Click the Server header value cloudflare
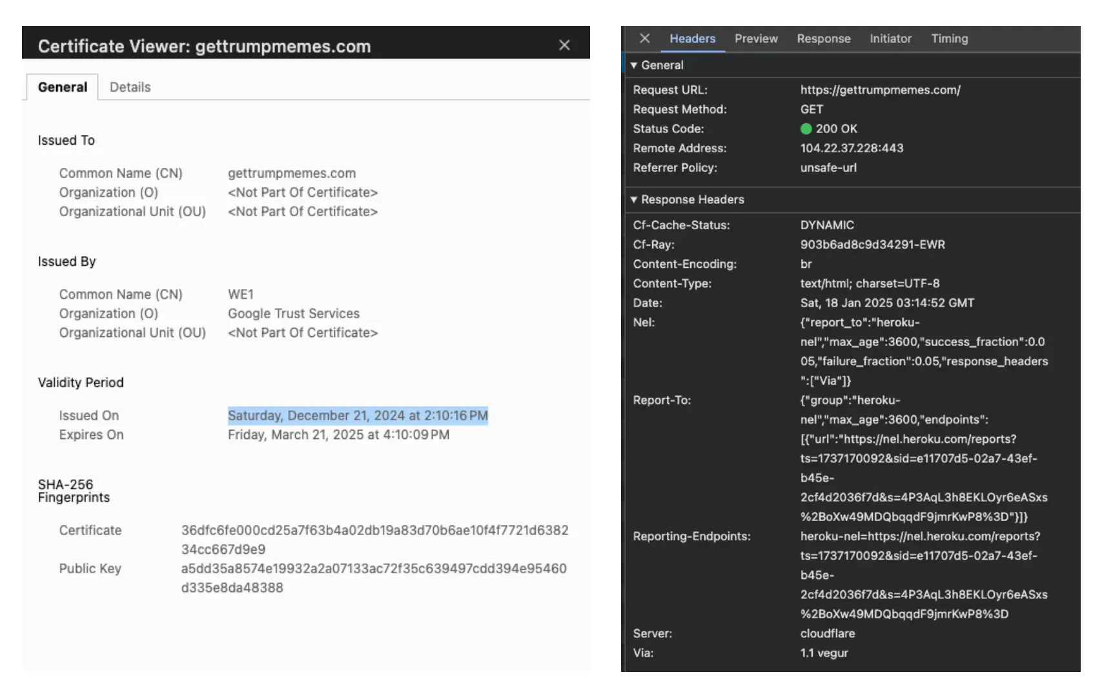 [828, 634]
